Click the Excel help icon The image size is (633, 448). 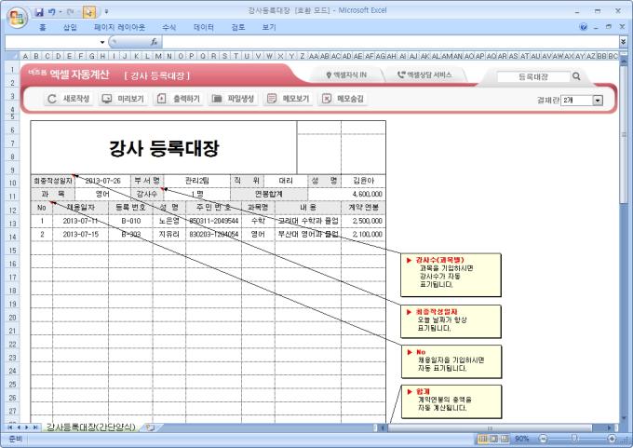coord(584,27)
